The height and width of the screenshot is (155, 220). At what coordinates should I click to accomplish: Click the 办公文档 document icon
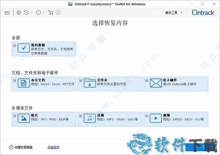(24, 83)
